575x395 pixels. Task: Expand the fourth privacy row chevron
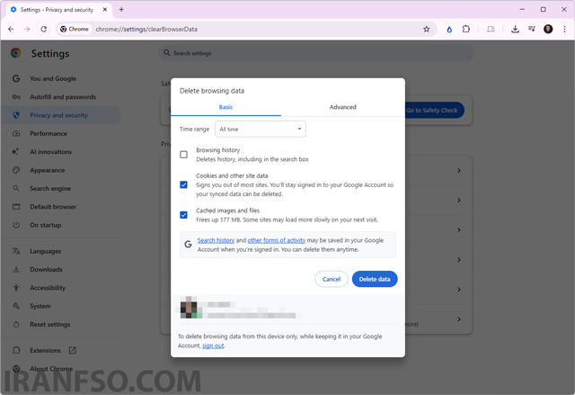click(x=459, y=259)
